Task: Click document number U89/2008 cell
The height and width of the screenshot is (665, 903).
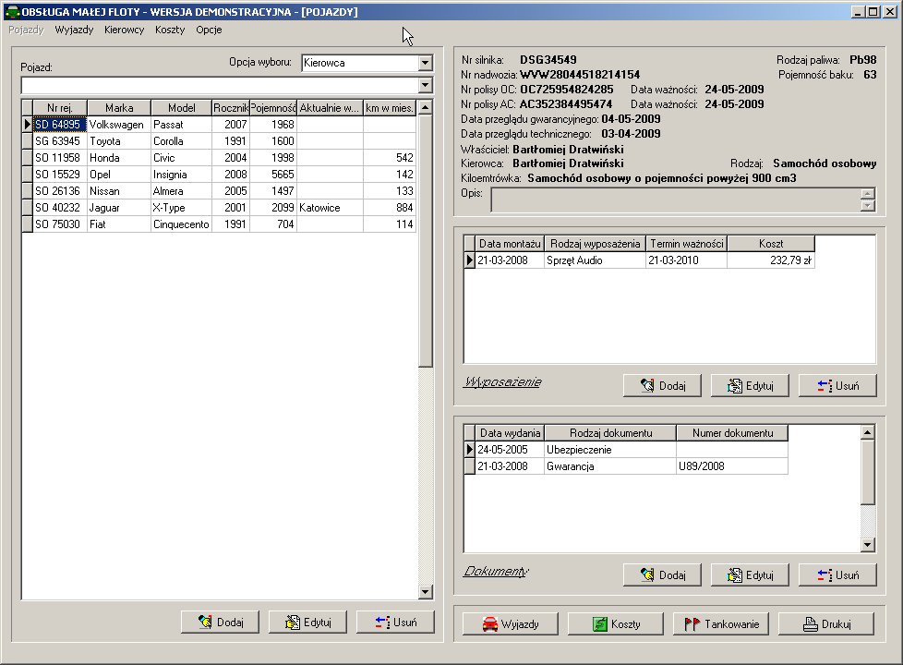Action: (x=732, y=466)
